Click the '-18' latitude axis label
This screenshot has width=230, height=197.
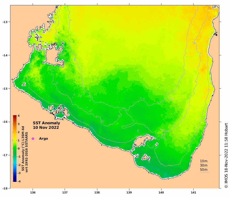(x=5, y=188)
